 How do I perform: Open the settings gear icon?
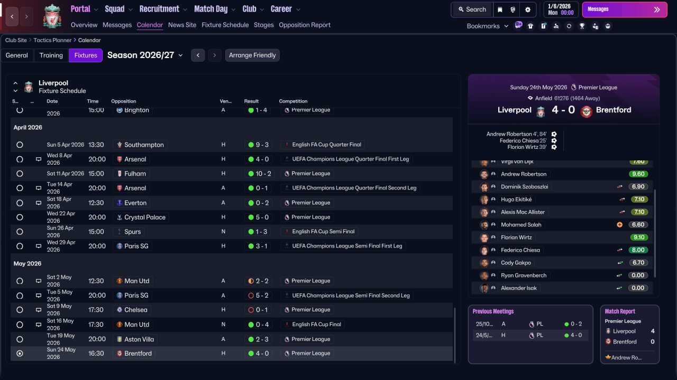[527, 9]
